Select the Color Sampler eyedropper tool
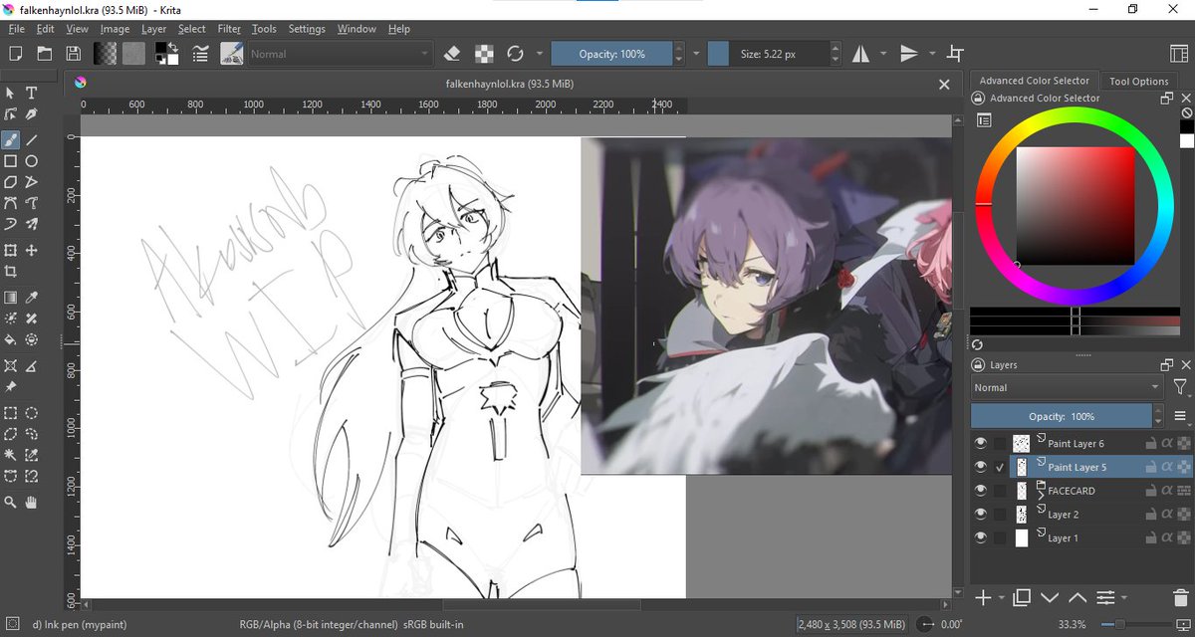This screenshot has height=637, width=1195. tap(31, 297)
